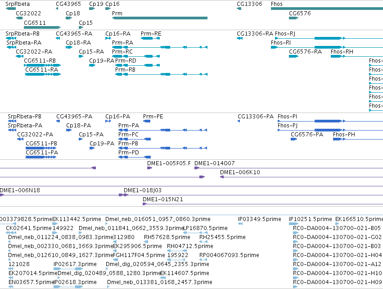The height and width of the screenshot is (289, 383).
Task: Select transcript Cp19-RA
Action: coord(102,61)
